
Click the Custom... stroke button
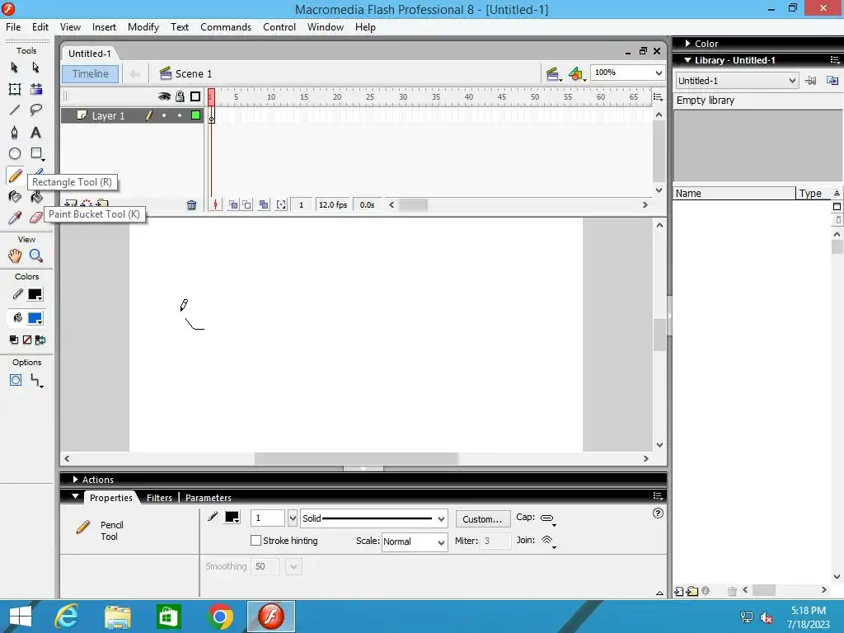click(482, 519)
